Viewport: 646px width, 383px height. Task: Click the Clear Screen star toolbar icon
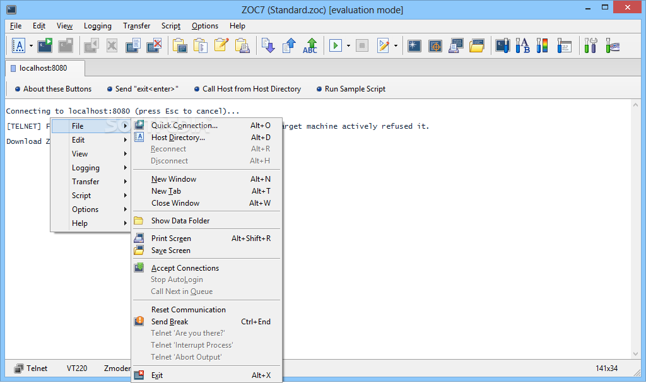[x=414, y=45]
